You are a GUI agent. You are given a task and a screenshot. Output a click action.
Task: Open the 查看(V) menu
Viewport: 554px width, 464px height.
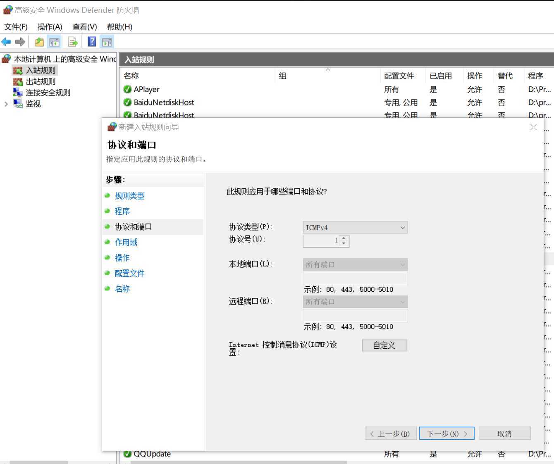[84, 27]
